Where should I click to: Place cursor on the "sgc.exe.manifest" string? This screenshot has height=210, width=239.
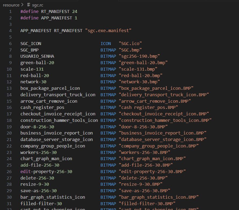pyautogui.click(x=108, y=31)
